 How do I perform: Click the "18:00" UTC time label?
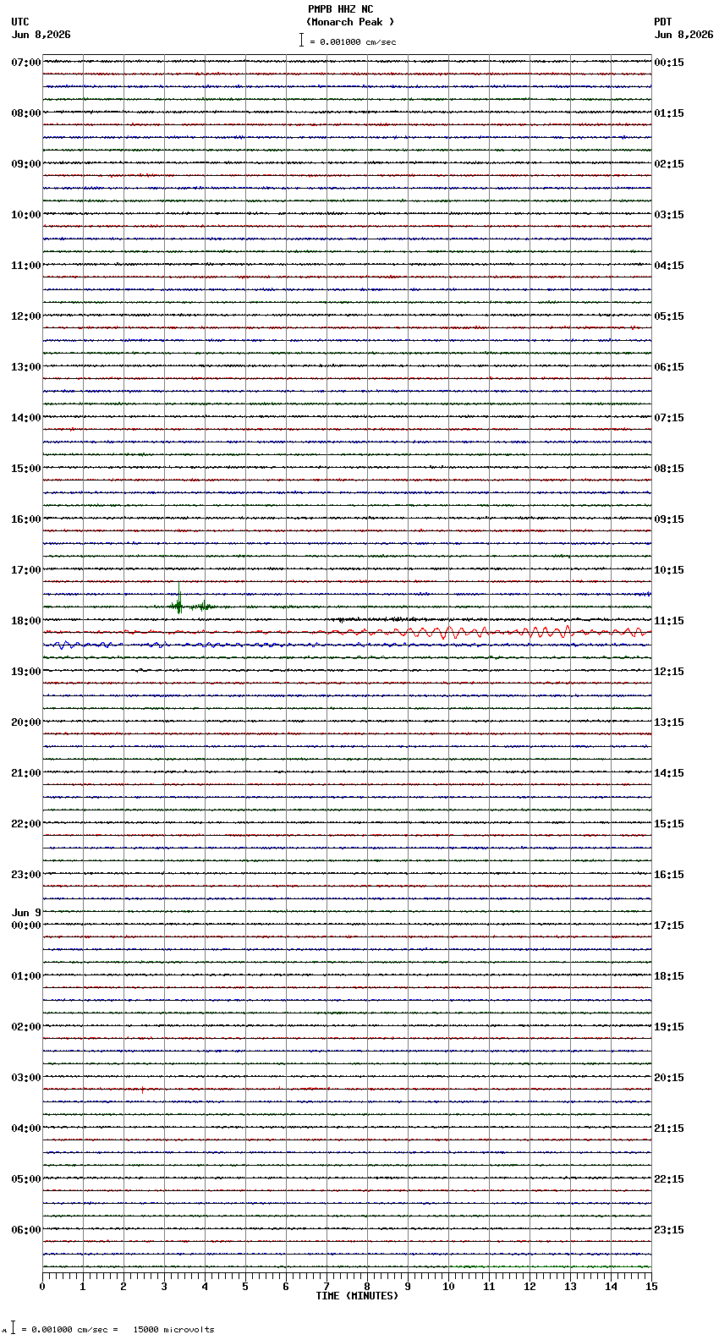coord(26,621)
